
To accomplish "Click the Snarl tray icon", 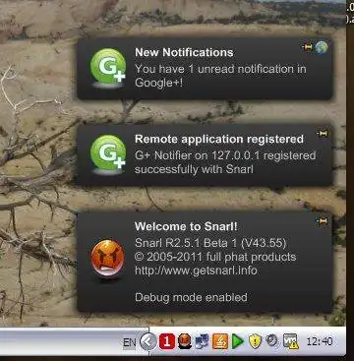I will (185, 341).
